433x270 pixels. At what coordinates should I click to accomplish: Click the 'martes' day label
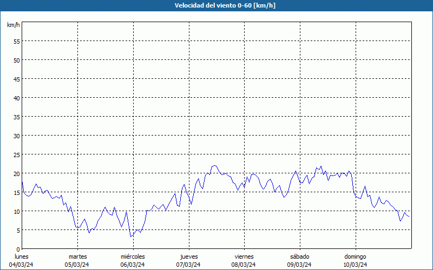(77, 256)
